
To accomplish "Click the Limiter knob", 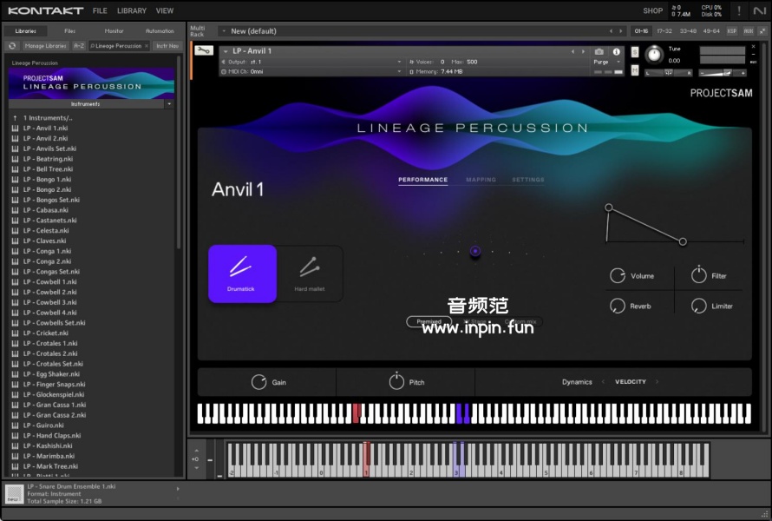I will tap(698, 307).
